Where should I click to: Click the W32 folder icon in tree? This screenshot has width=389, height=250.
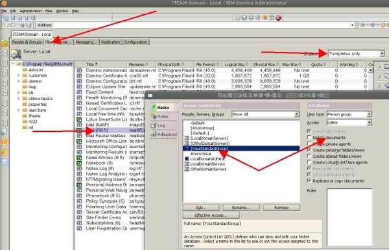[25, 121]
